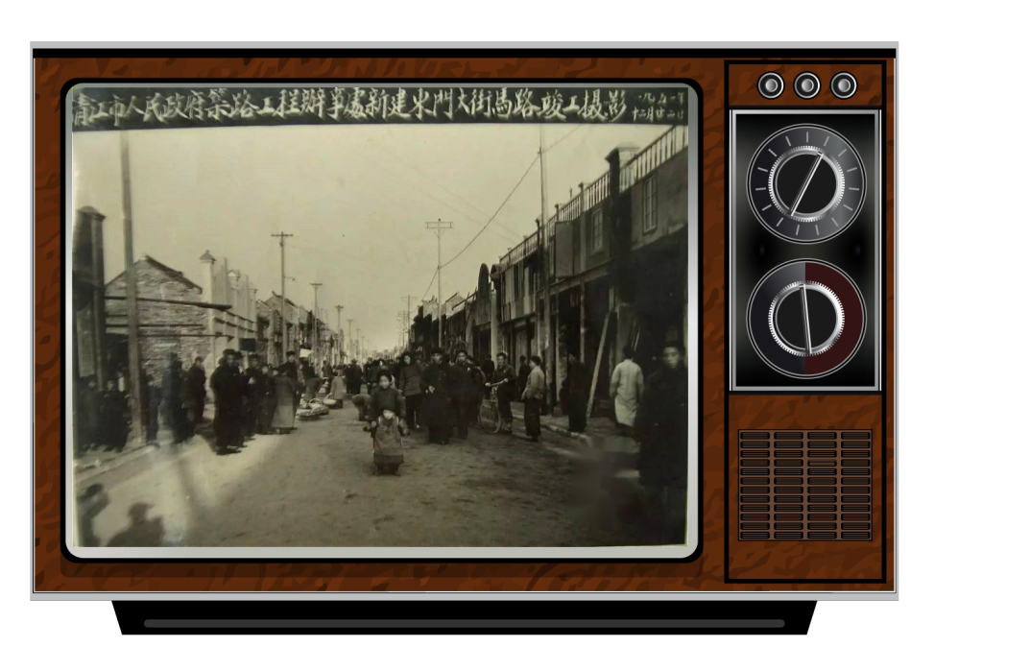Viewport: 1030px width, 647px height.
Task: Click the first small round TV button
Action: tap(771, 85)
